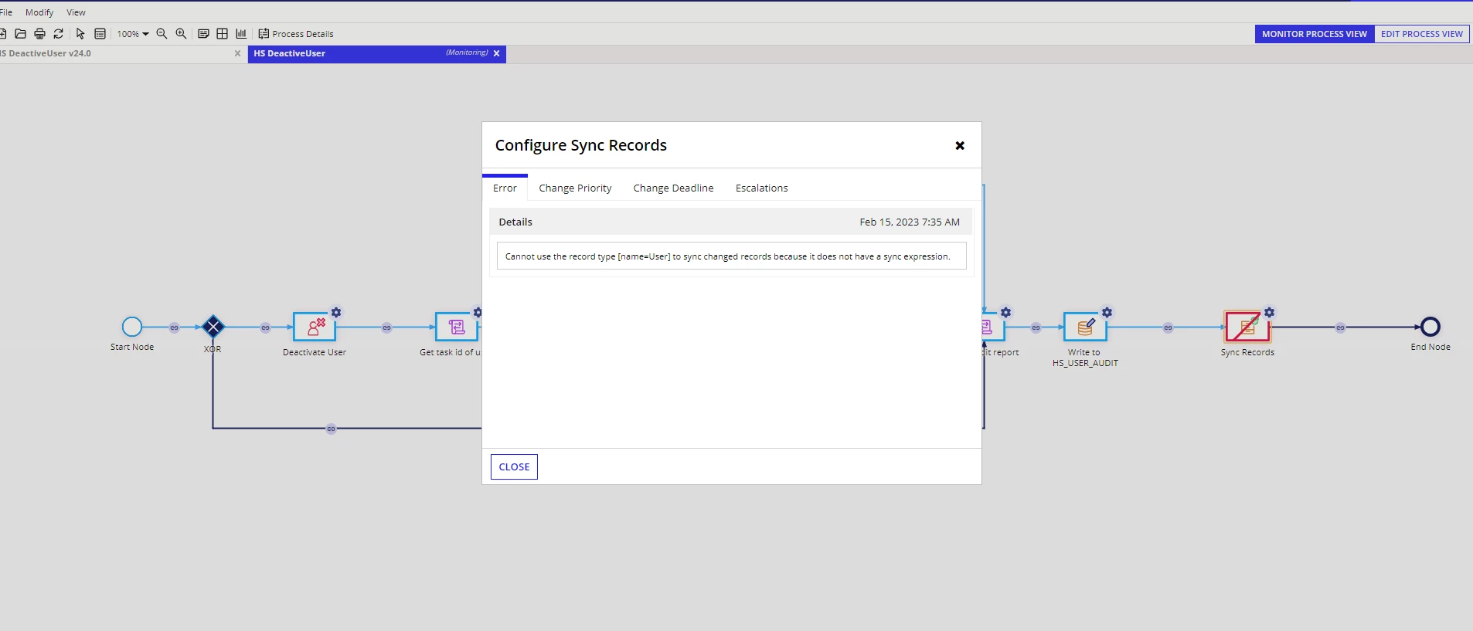This screenshot has width=1473, height=631.
Task: Select the Sync Records error node icon
Action: coord(1247,327)
